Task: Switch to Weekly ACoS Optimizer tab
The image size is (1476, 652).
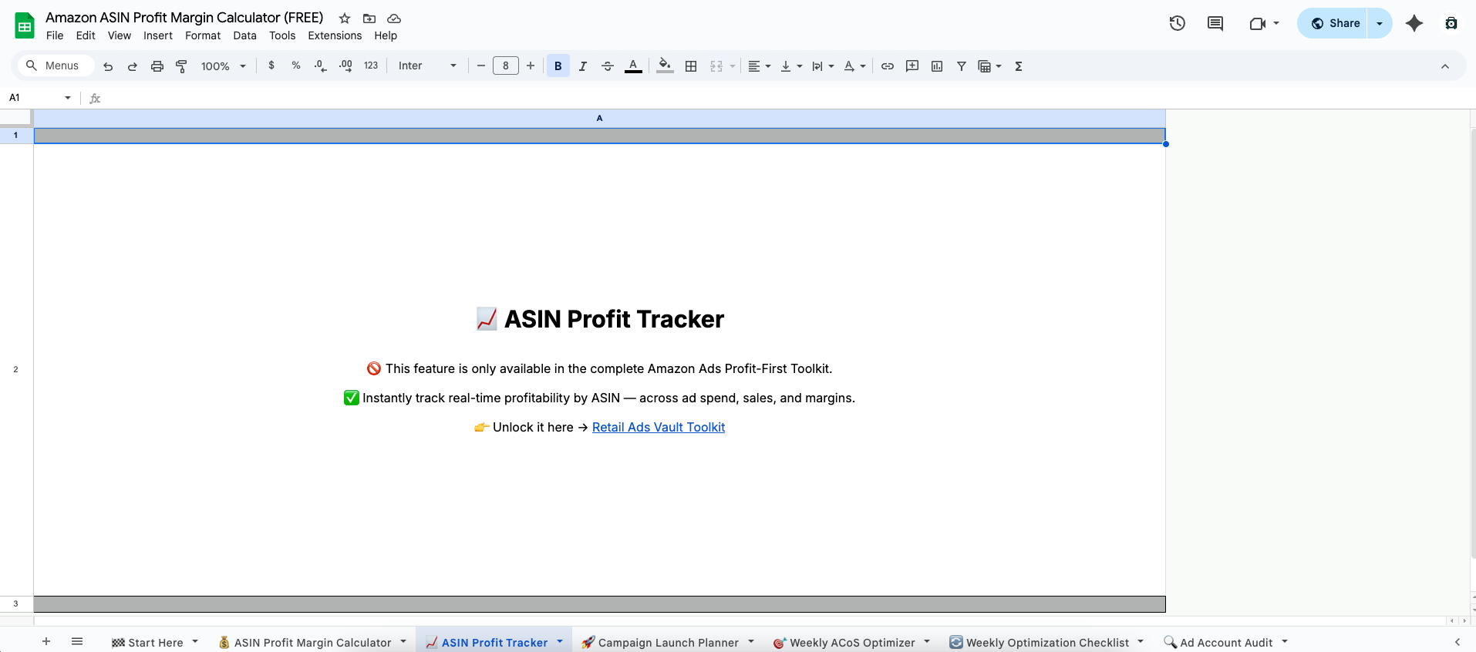Action: [x=852, y=643]
